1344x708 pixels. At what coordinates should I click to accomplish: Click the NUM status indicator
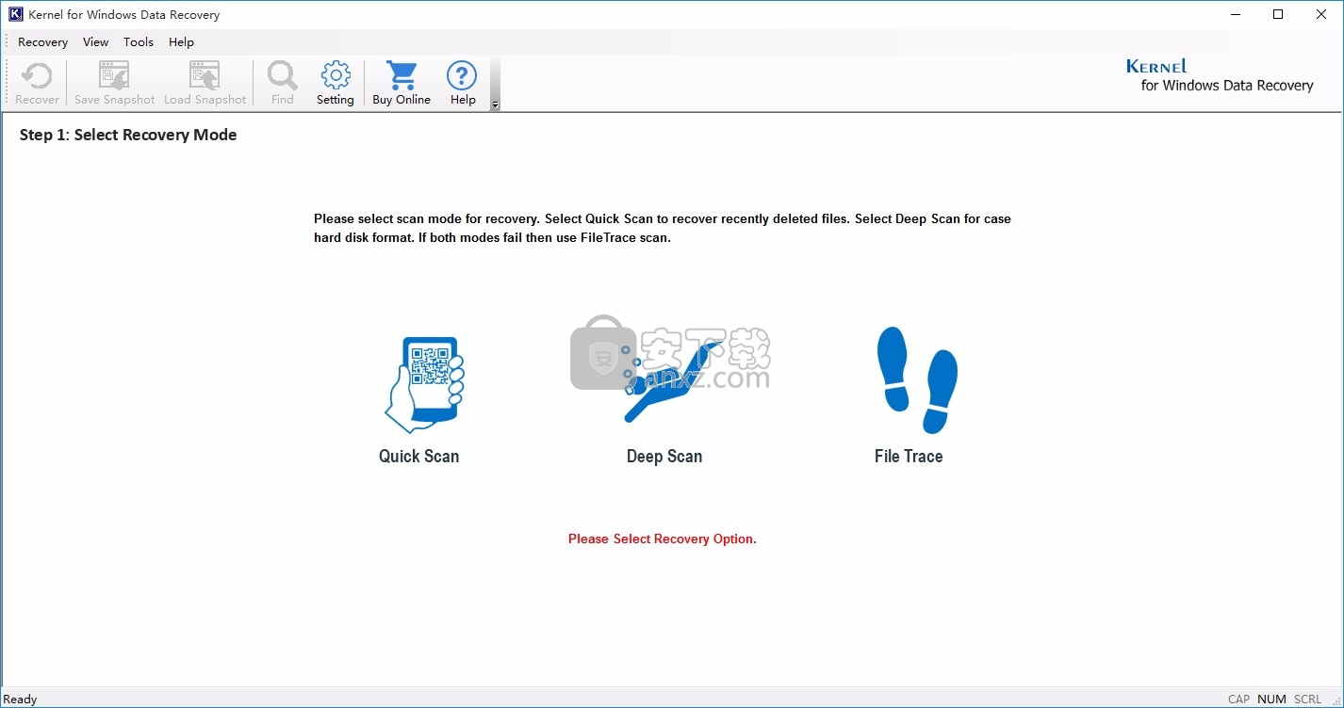point(1271,700)
